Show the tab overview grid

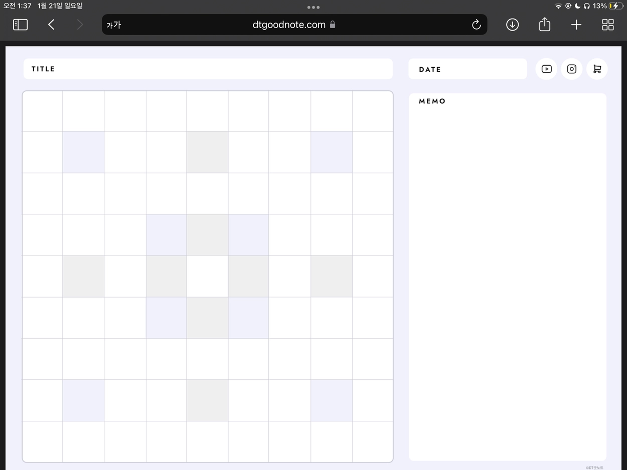tap(608, 25)
